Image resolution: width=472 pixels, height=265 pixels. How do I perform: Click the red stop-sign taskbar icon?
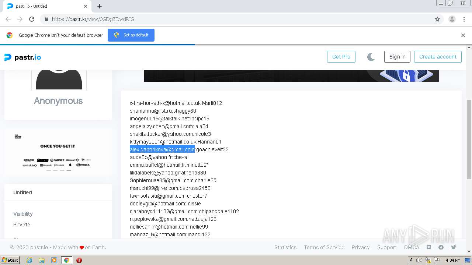click(79, 260)
